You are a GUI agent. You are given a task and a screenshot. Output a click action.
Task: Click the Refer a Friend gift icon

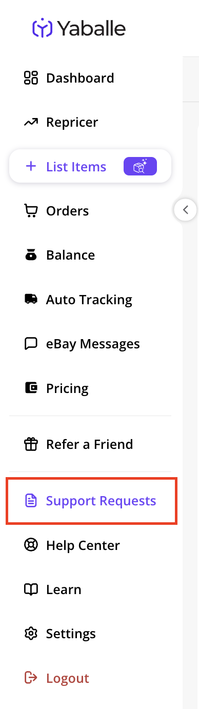pos(31,444)
